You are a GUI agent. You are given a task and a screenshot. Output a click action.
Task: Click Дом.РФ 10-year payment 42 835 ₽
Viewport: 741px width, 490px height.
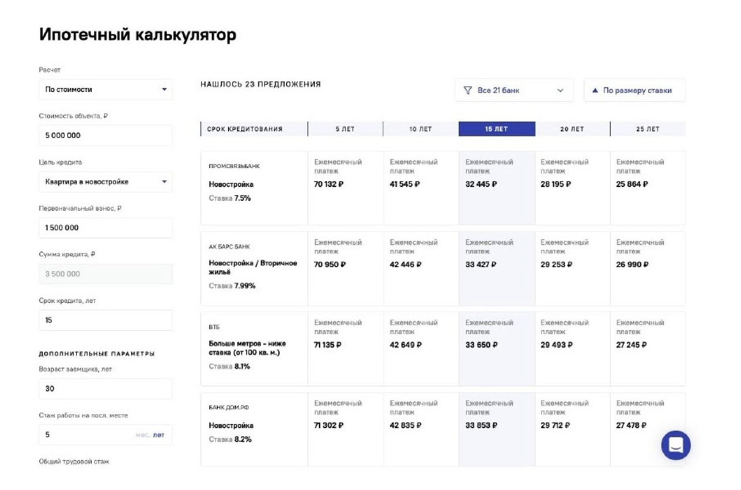pos(406,425)
